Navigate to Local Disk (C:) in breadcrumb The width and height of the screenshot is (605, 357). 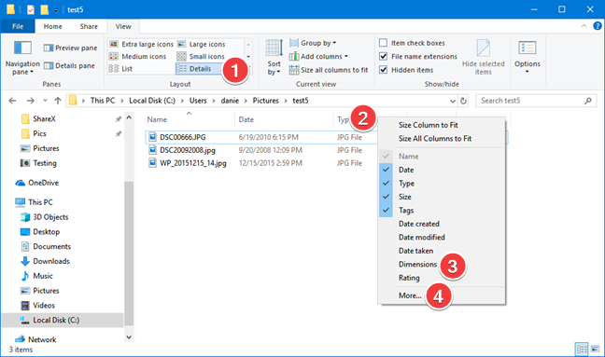152,101
